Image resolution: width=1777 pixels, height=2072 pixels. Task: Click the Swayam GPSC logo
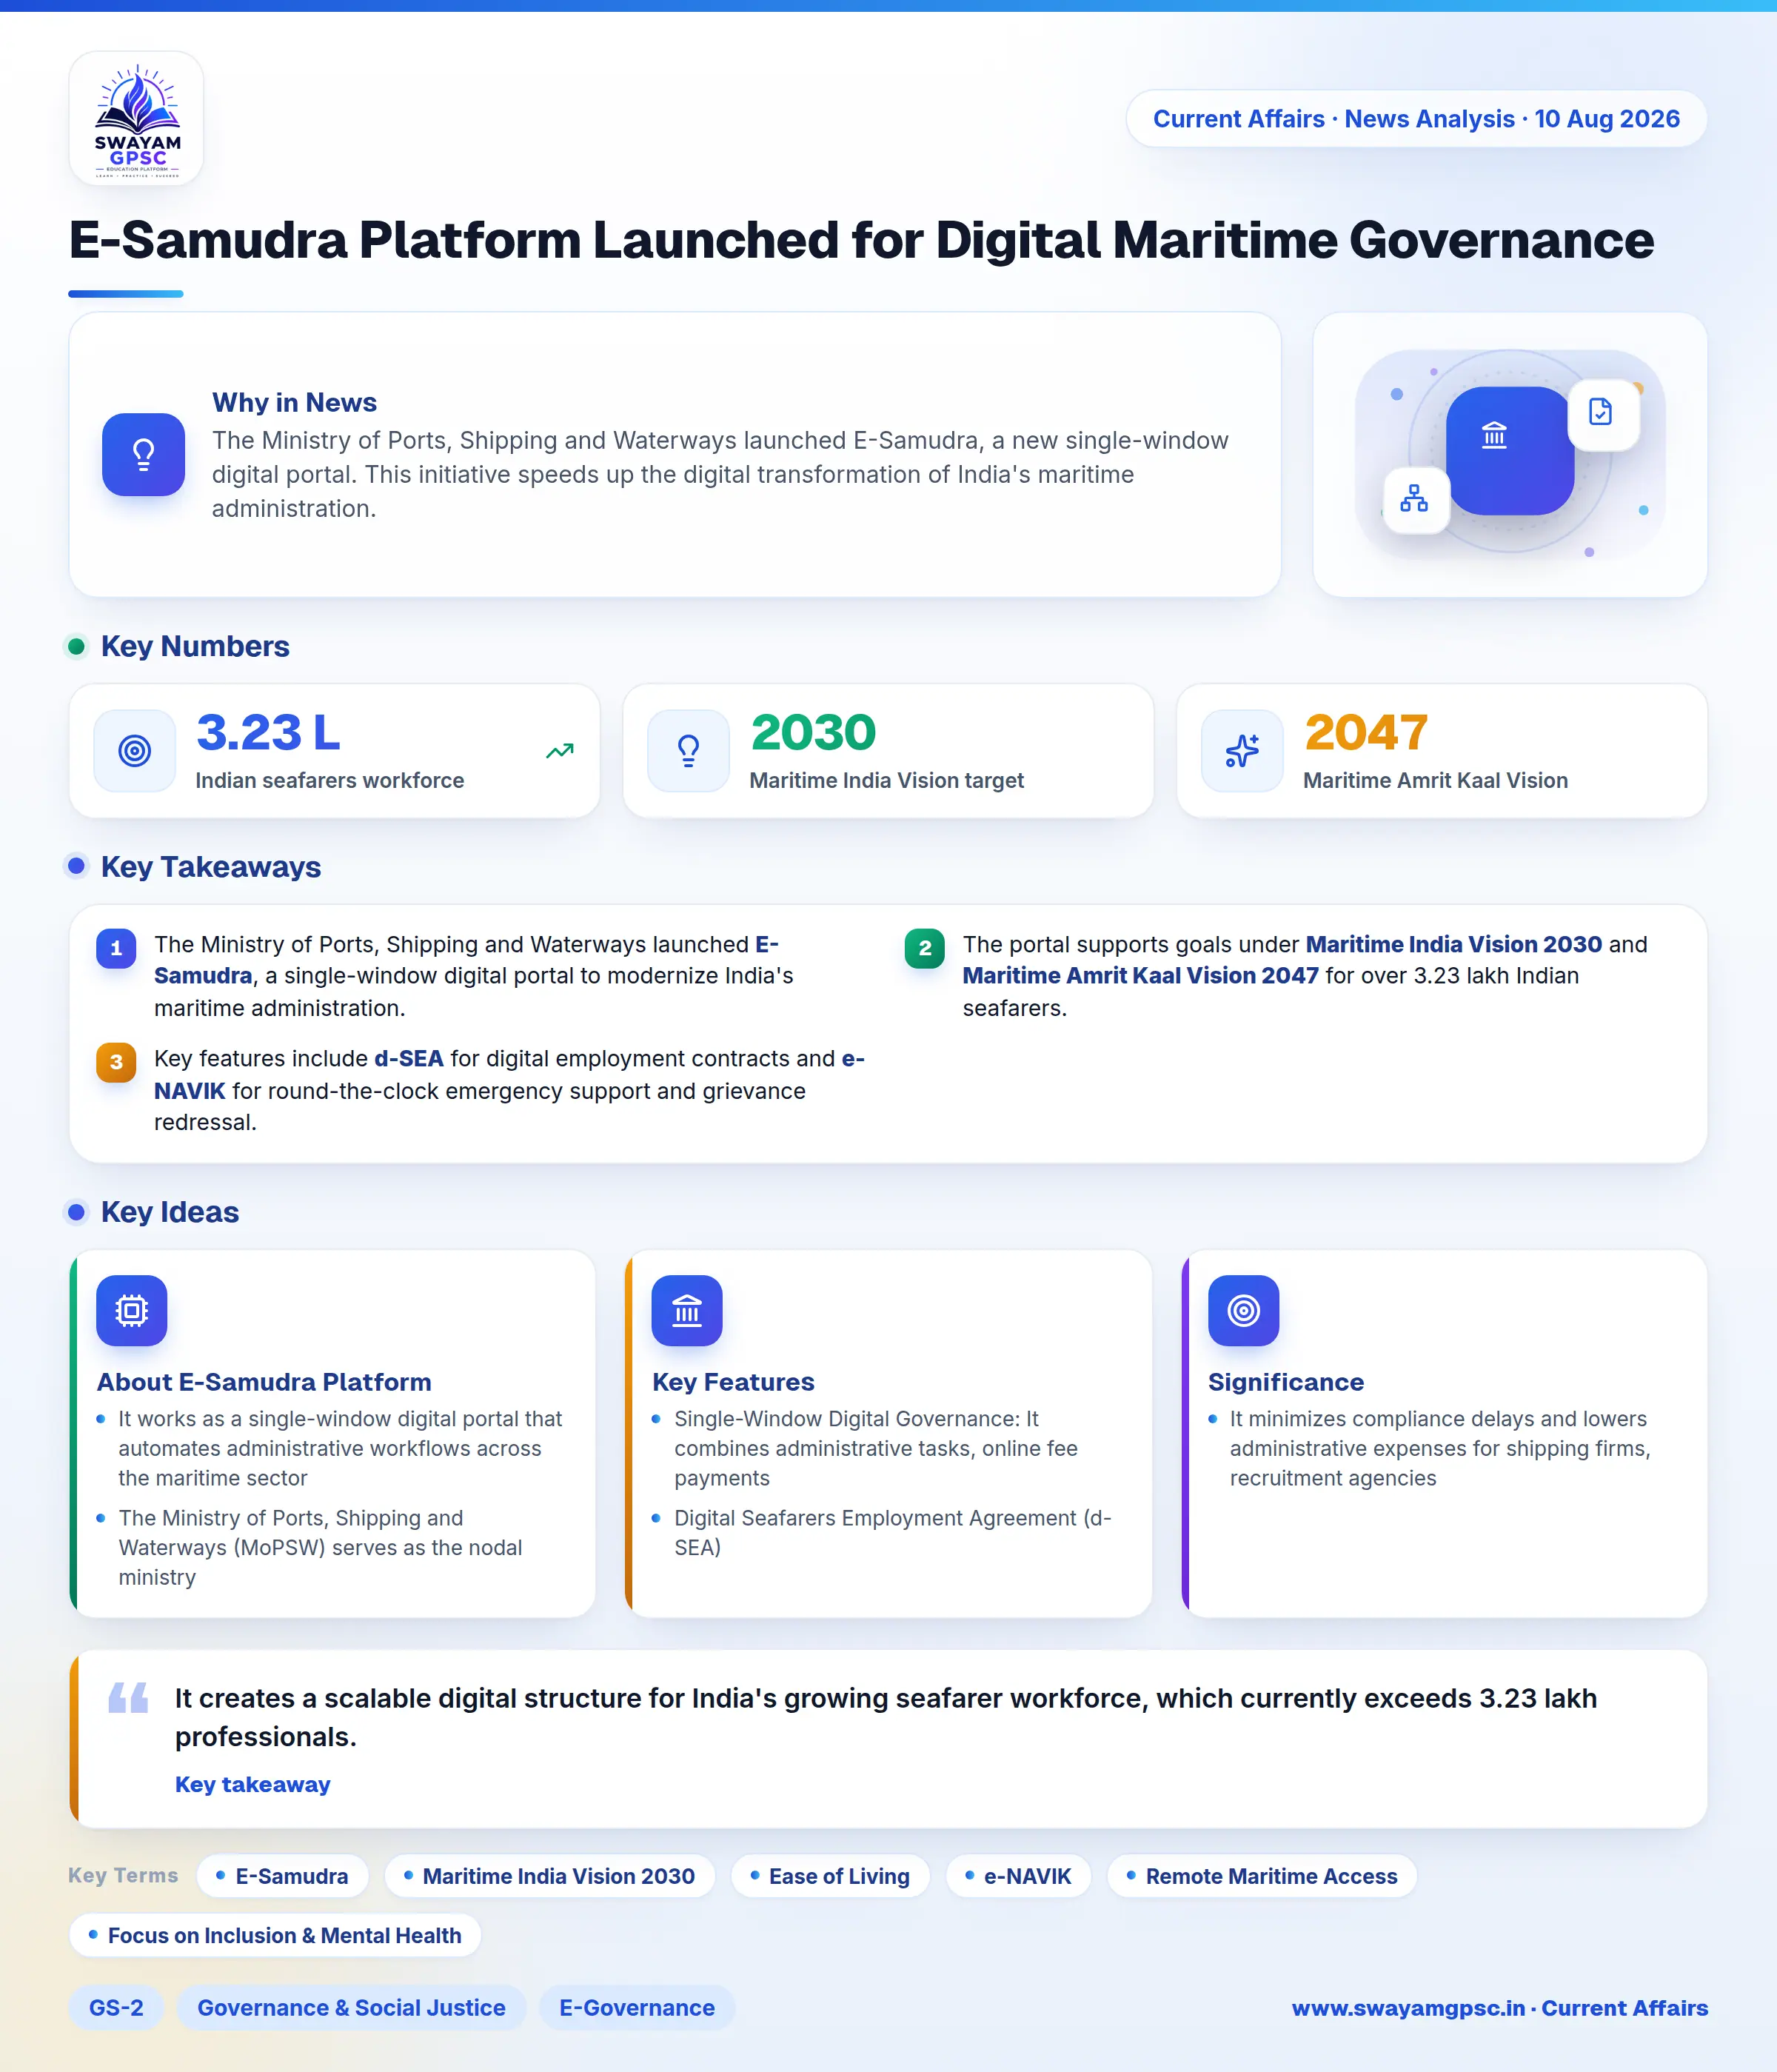point(136,119)
